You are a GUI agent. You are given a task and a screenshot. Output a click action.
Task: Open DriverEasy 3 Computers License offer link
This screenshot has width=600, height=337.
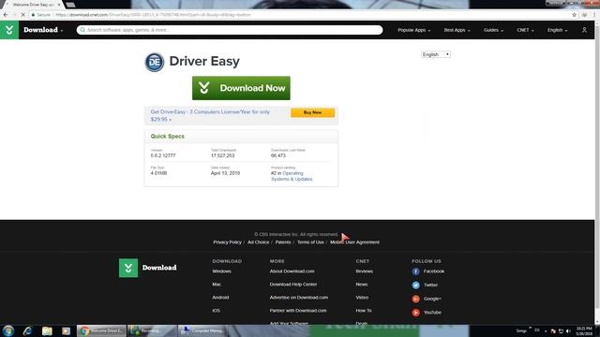[x=210, y=115]
